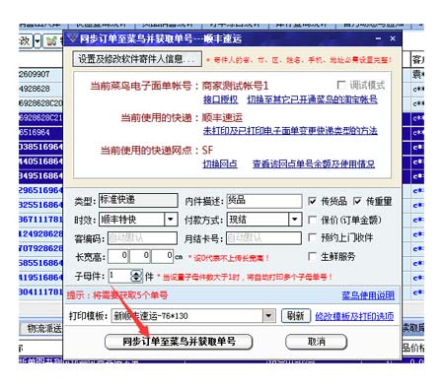This screenshot has width=444, height=387.
Task: Click the third 长宽高 dimension field
Action: coord(163,256)
